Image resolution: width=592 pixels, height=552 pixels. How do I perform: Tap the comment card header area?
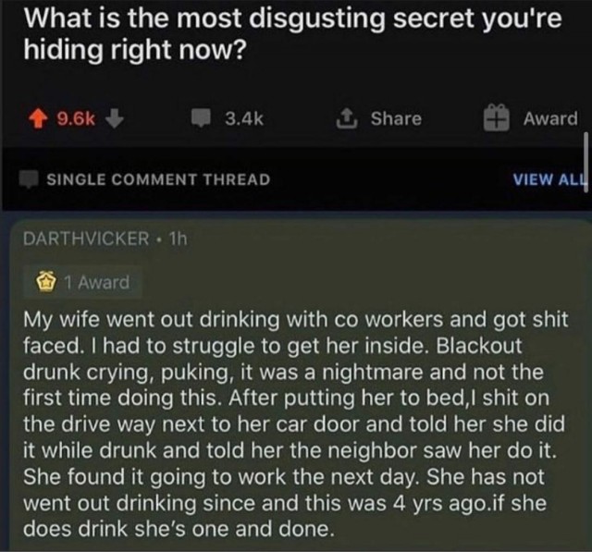[x=296, y=239]
